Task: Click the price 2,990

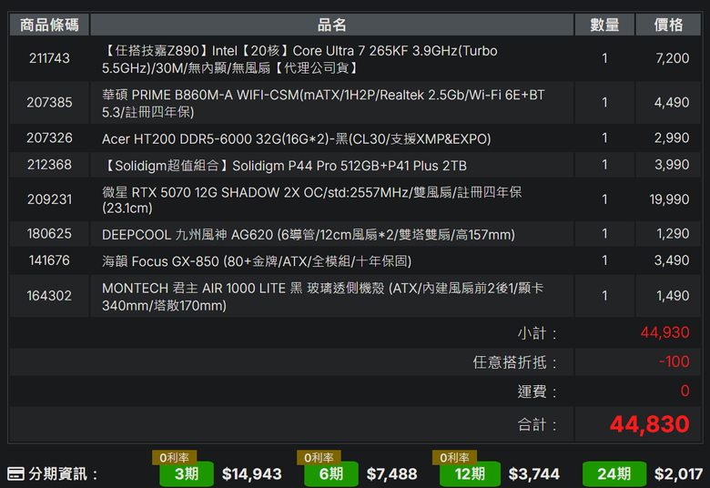Action: pyautogui.click(x=672, y=137)
